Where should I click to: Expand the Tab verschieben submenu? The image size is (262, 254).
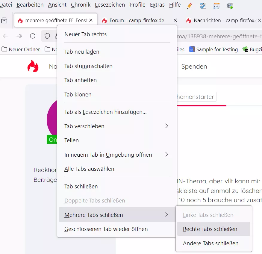(117, 126)
